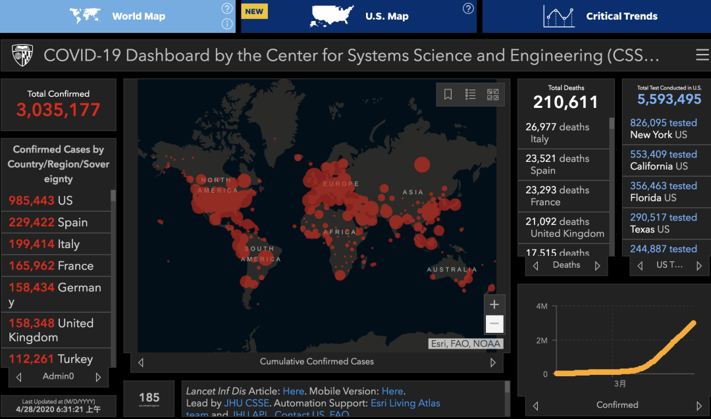Zoom in on the map
The height and width of the screenshot is (419, 711).
coord(494,305)
